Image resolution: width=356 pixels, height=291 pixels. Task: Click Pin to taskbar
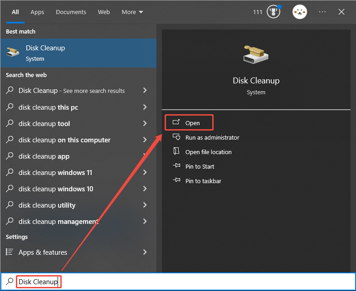(x=203, y=181)
